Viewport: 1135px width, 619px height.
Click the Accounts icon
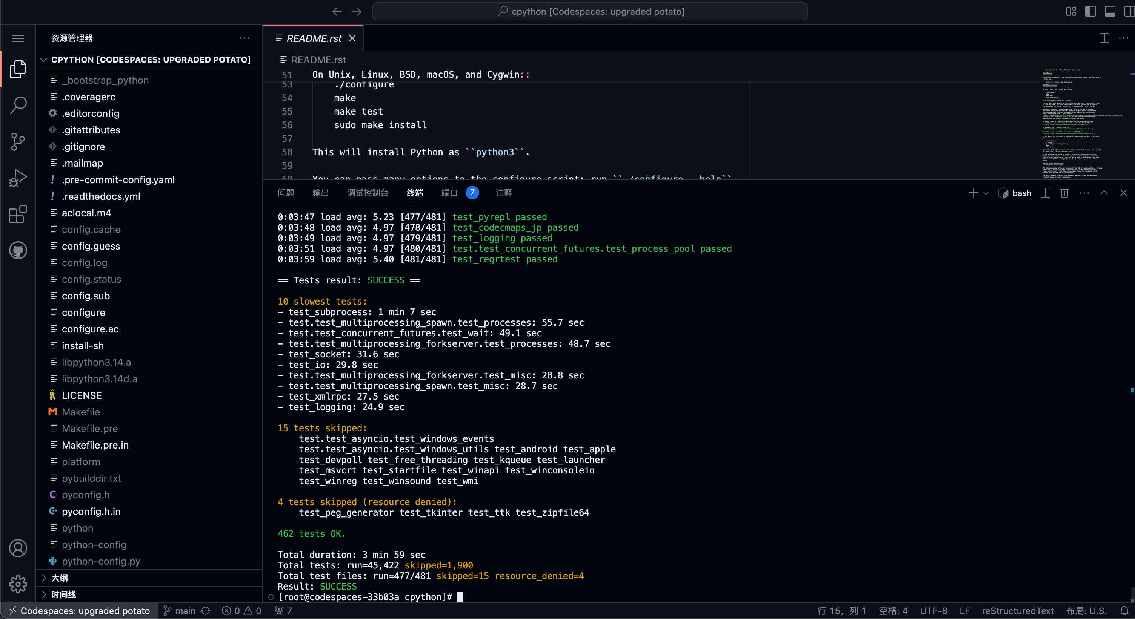[18, 548]
